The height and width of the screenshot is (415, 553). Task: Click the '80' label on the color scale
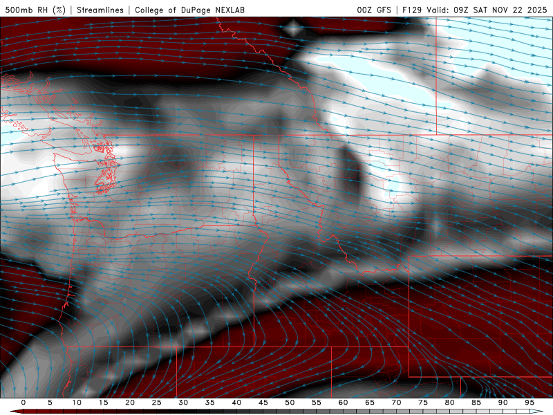449,403
